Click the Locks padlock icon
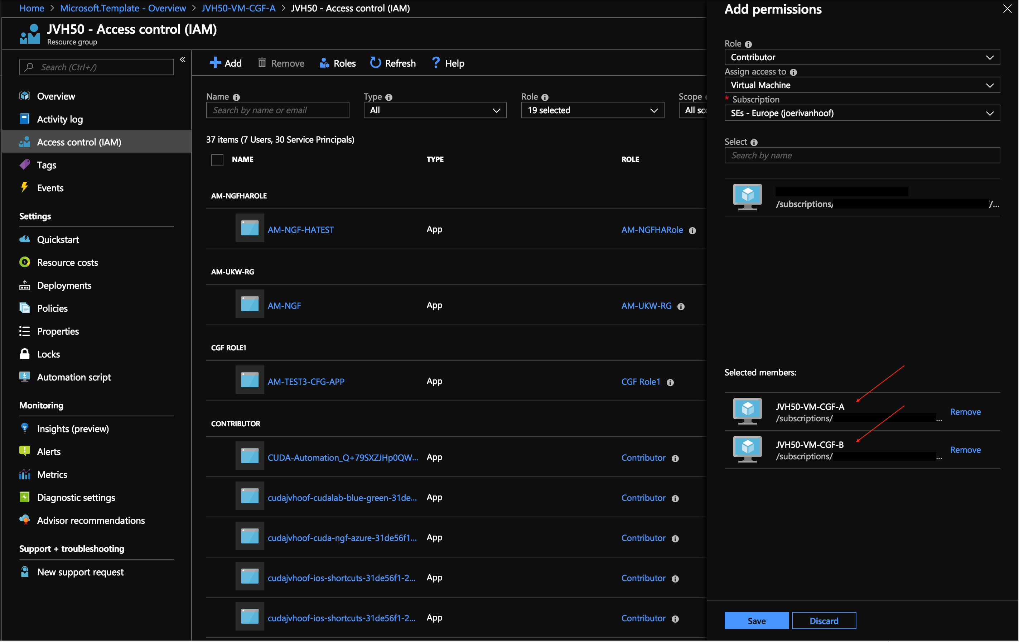Image resolution: width=1019 pixels, height=642 pixels. click(25, 354)
